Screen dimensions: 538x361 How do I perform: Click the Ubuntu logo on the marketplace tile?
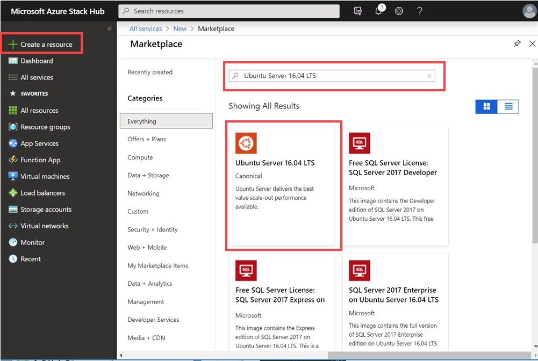click(x=246, y=143)
